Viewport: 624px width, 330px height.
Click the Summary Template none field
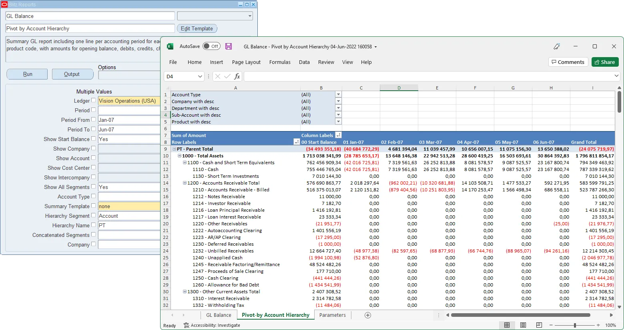(129, 206)
